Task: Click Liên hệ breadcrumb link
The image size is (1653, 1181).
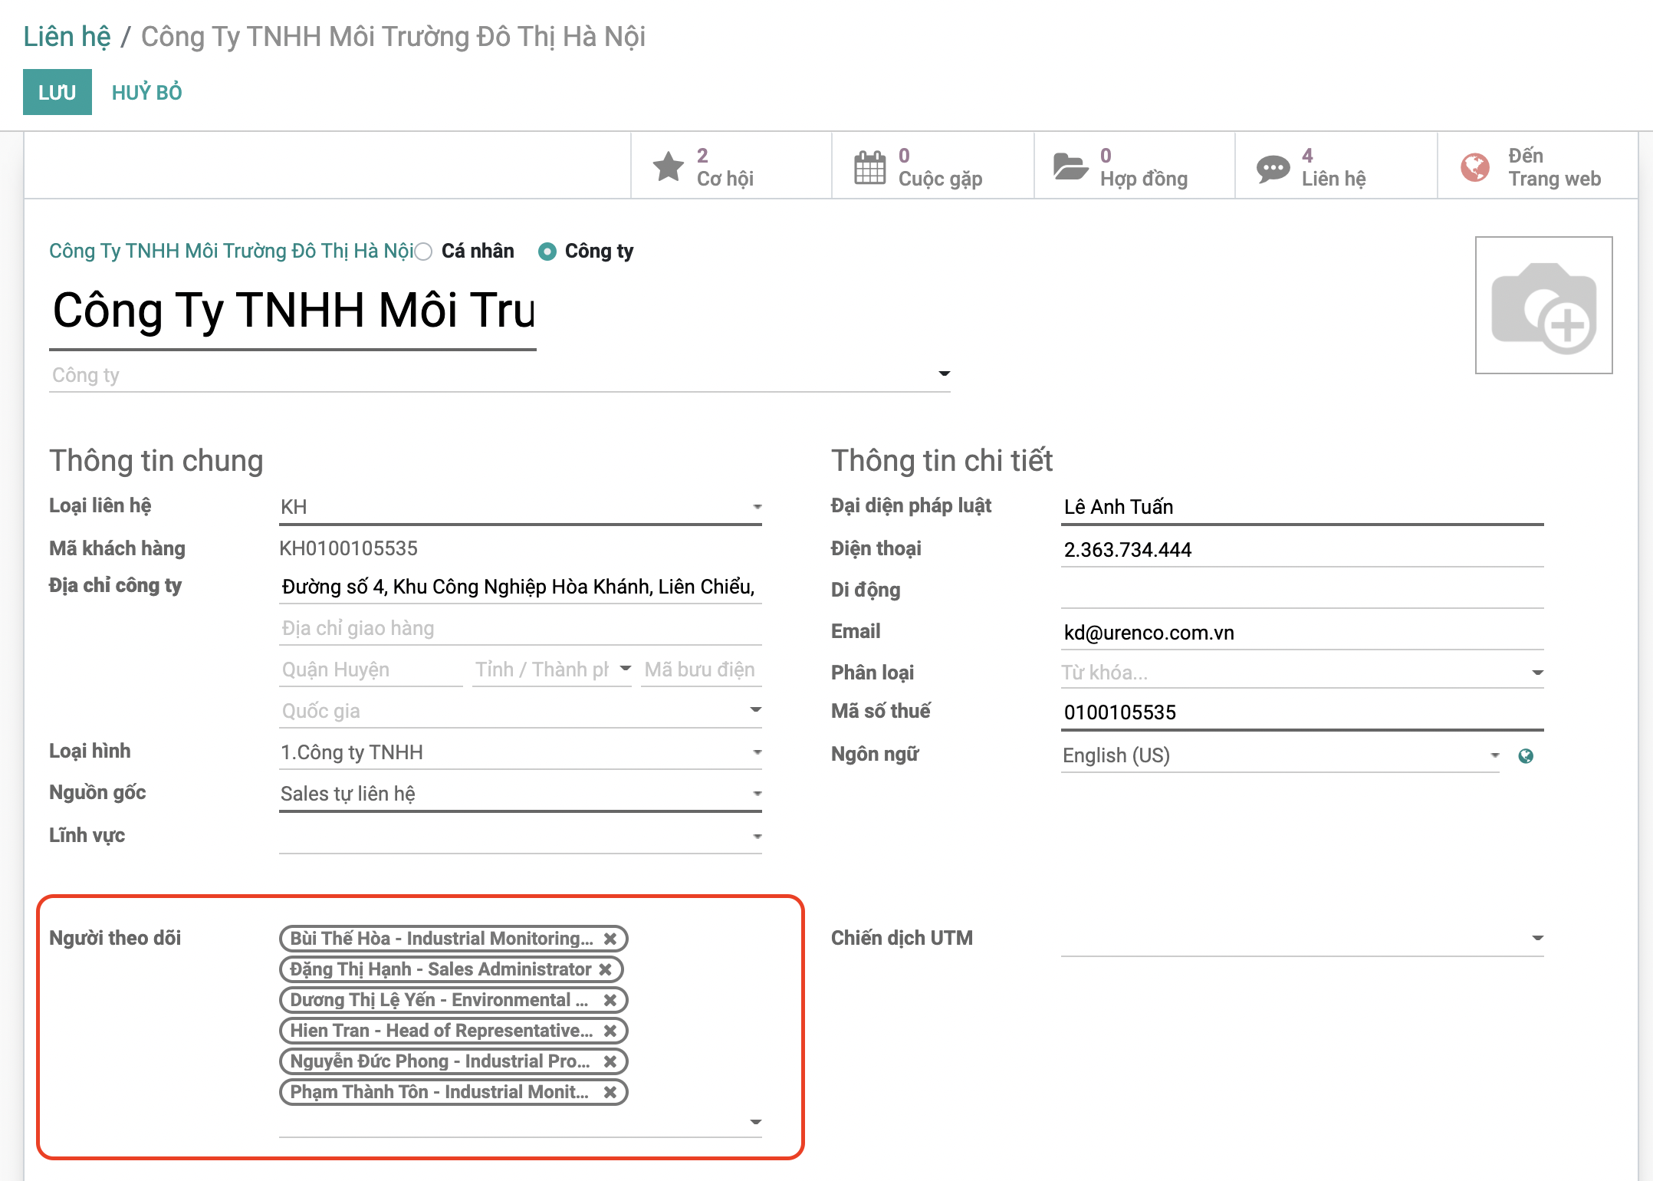Action: click(x=67, y=36)
